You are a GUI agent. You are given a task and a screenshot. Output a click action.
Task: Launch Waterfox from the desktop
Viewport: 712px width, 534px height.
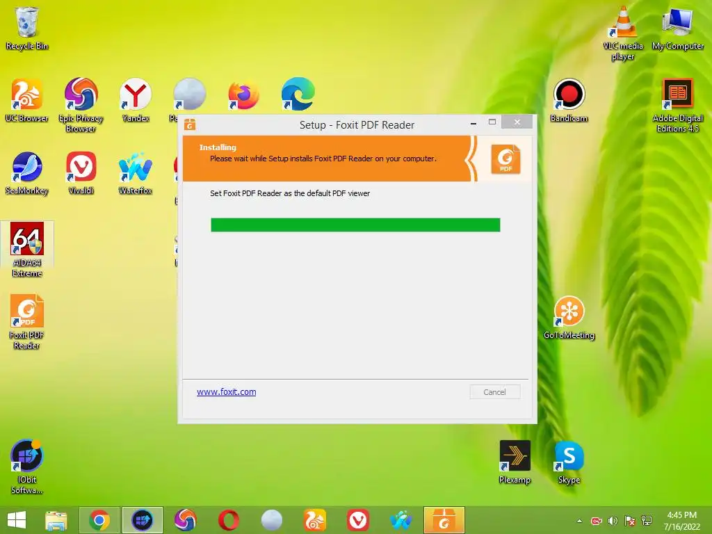click(x=136, y=173)
